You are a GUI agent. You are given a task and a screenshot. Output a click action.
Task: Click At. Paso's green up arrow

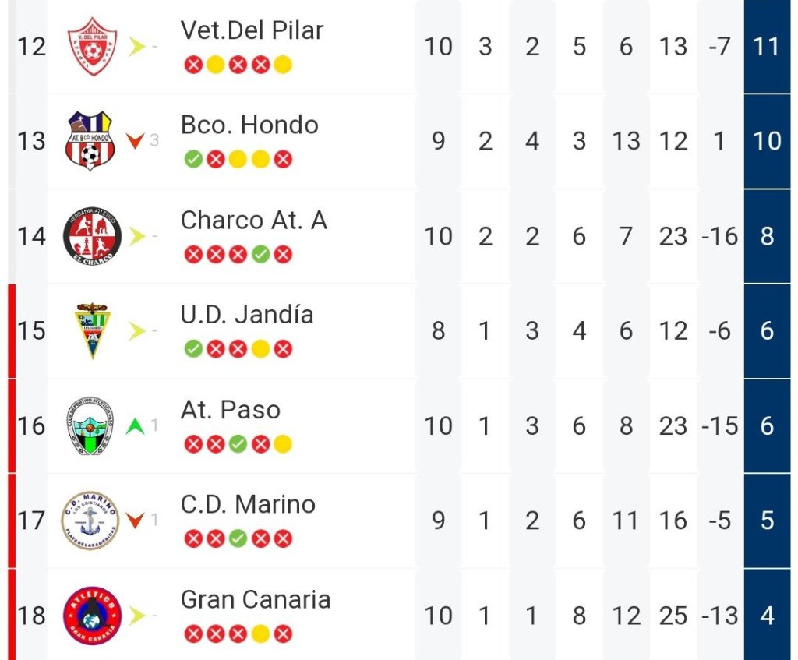click(136, 426)
